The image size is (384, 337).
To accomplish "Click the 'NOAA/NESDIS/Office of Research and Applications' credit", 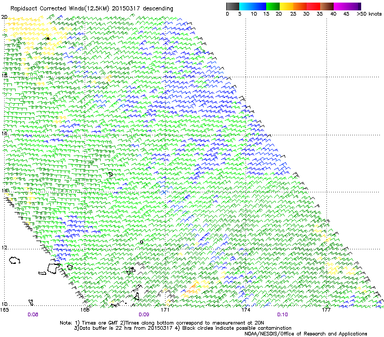I will (x=306, y=334).
